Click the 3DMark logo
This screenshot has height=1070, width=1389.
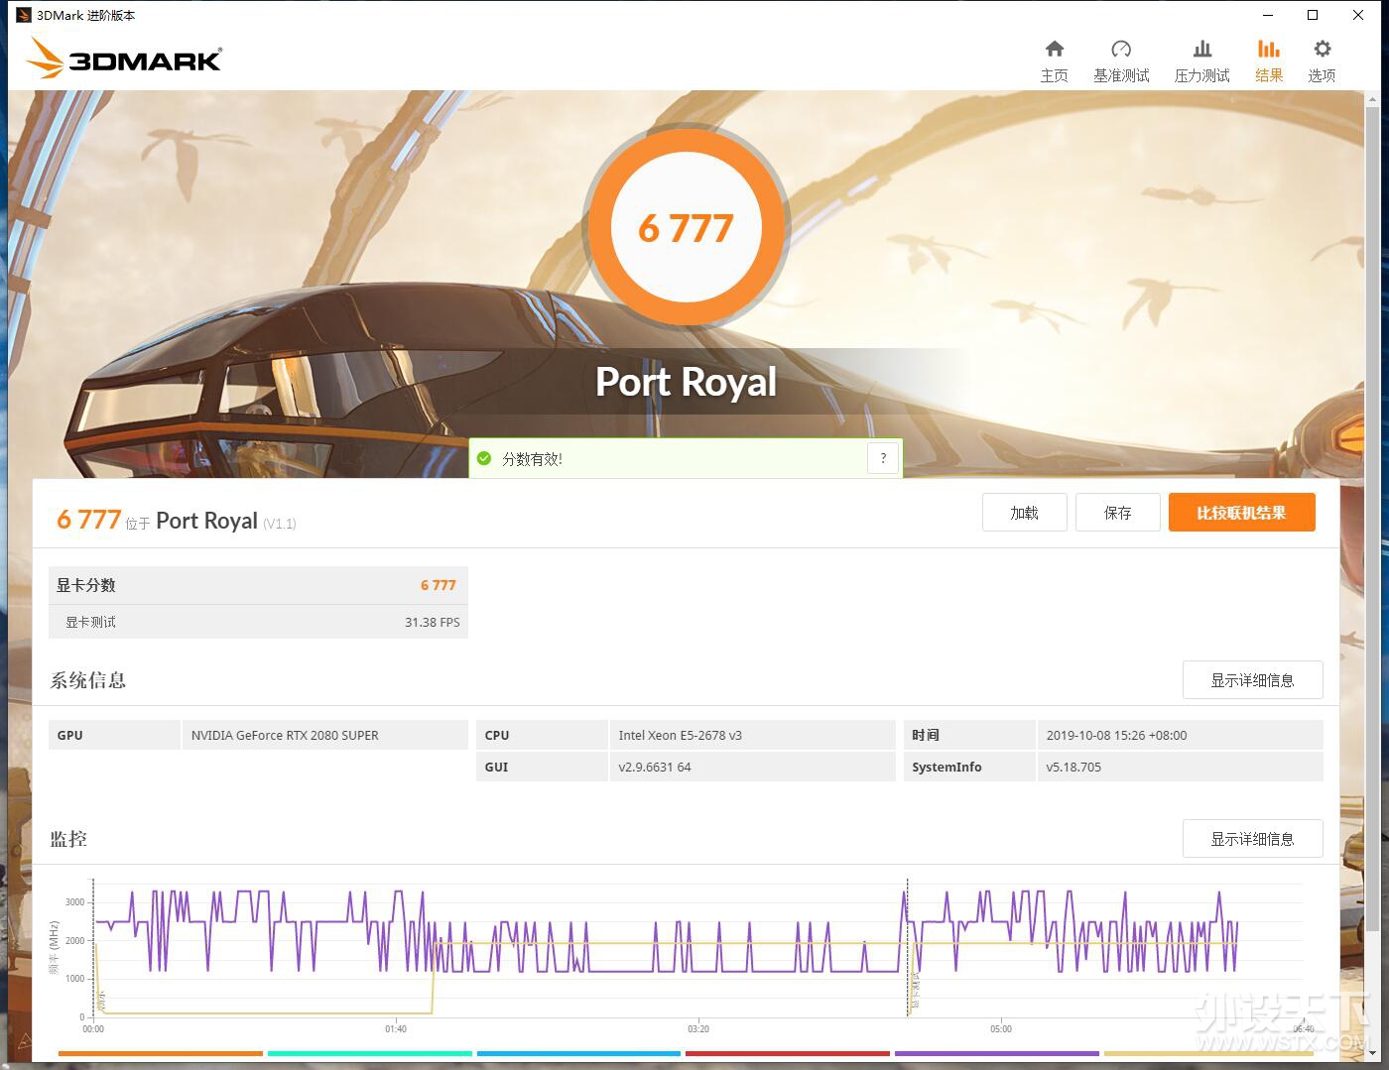(124, 59)
